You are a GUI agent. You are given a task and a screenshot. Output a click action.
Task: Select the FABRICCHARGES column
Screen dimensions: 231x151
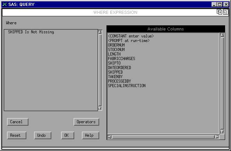(121, 59)
